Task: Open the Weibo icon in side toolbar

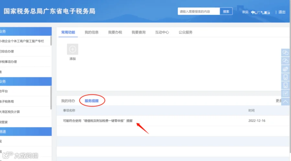Action: 286,69
